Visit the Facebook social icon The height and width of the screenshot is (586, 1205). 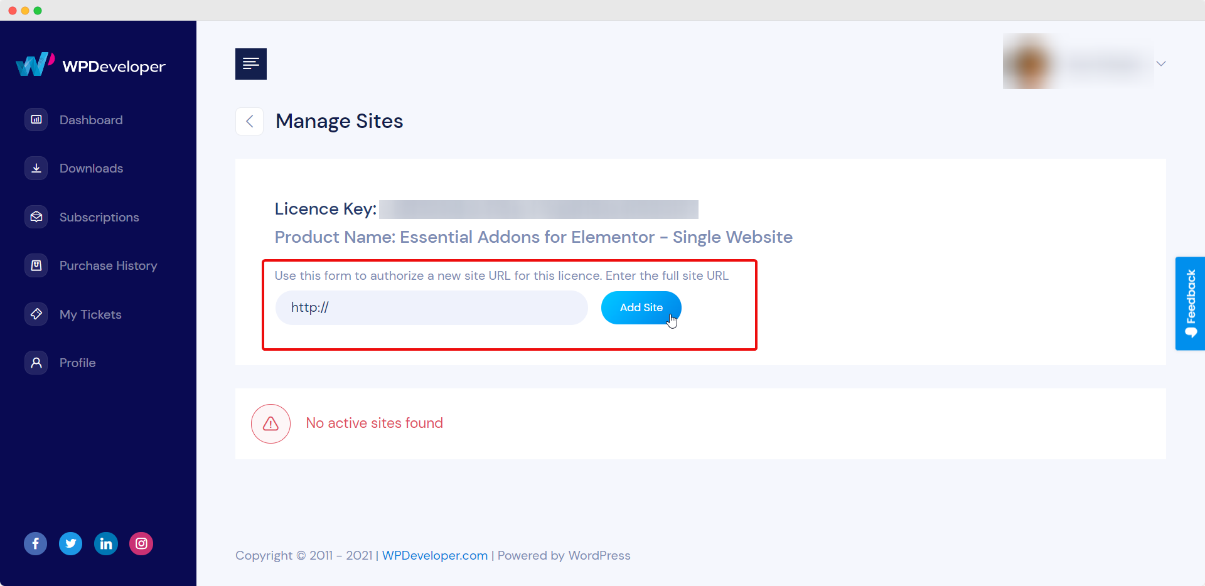click(x=36, y=543)
